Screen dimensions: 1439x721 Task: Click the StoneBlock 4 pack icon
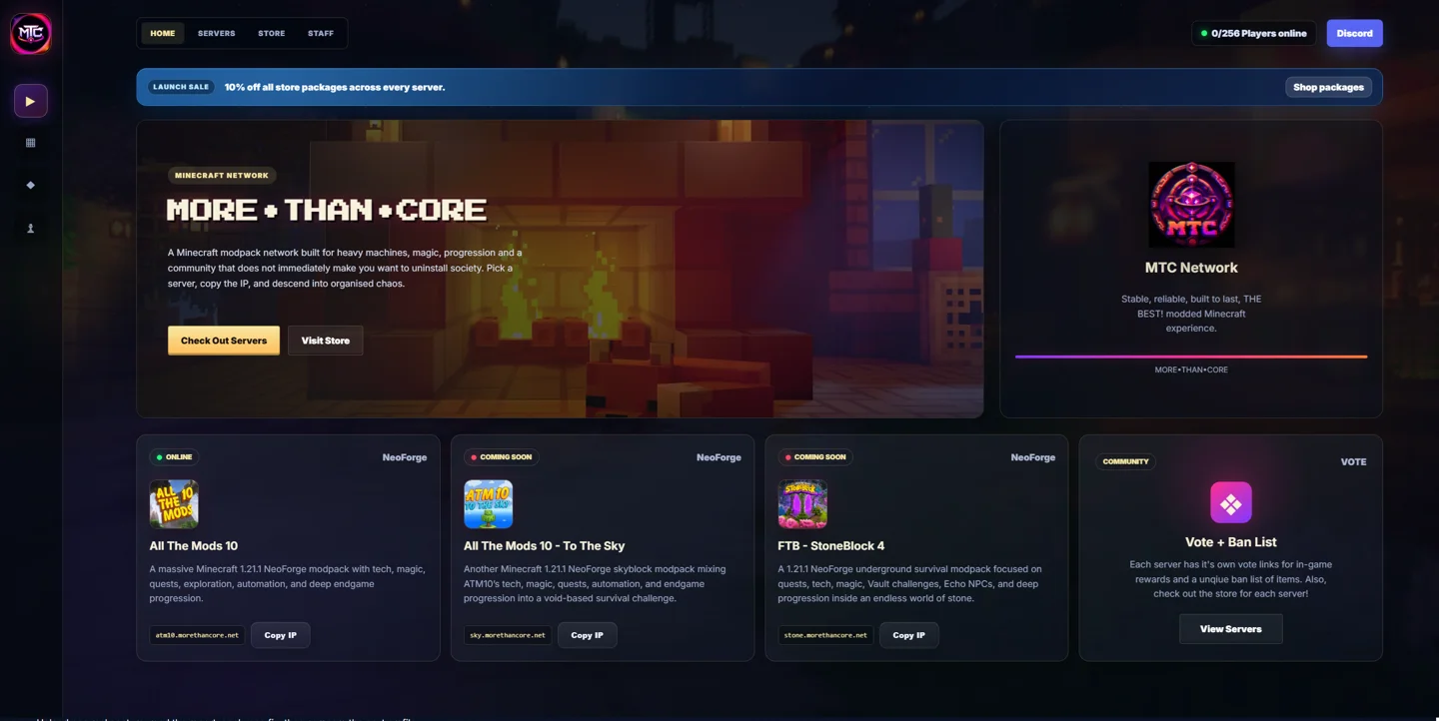coord(802,504)
